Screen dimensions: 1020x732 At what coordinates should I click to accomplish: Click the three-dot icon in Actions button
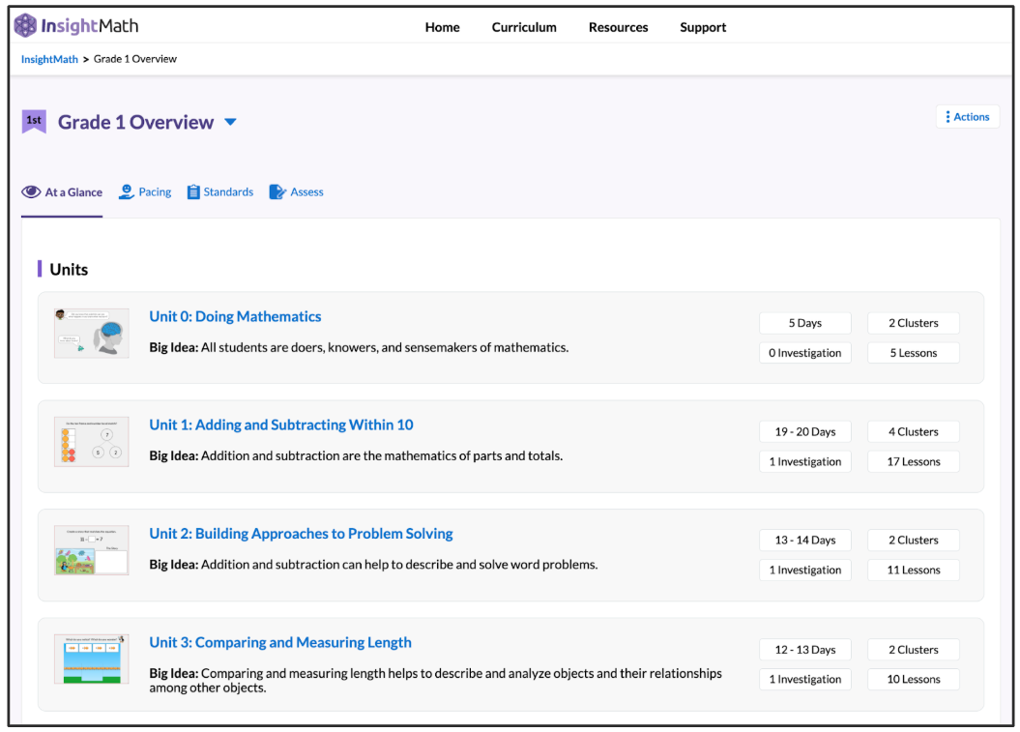pyautogui.click(x=947, y=117)
